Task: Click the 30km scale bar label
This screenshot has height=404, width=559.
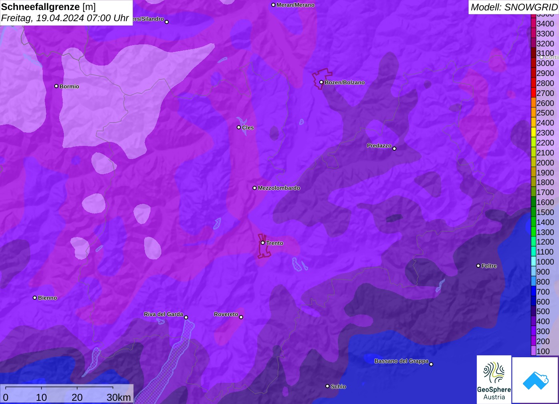Action: (x=119, y=397)
